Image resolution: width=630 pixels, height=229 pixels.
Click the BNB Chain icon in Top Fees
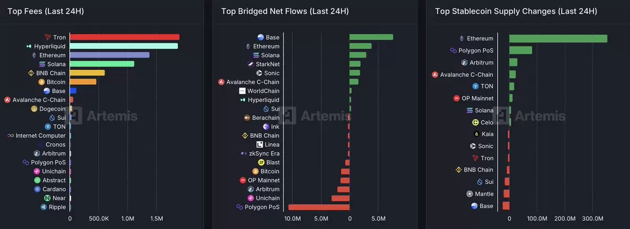pyautogui.click(x=31, y=73)
